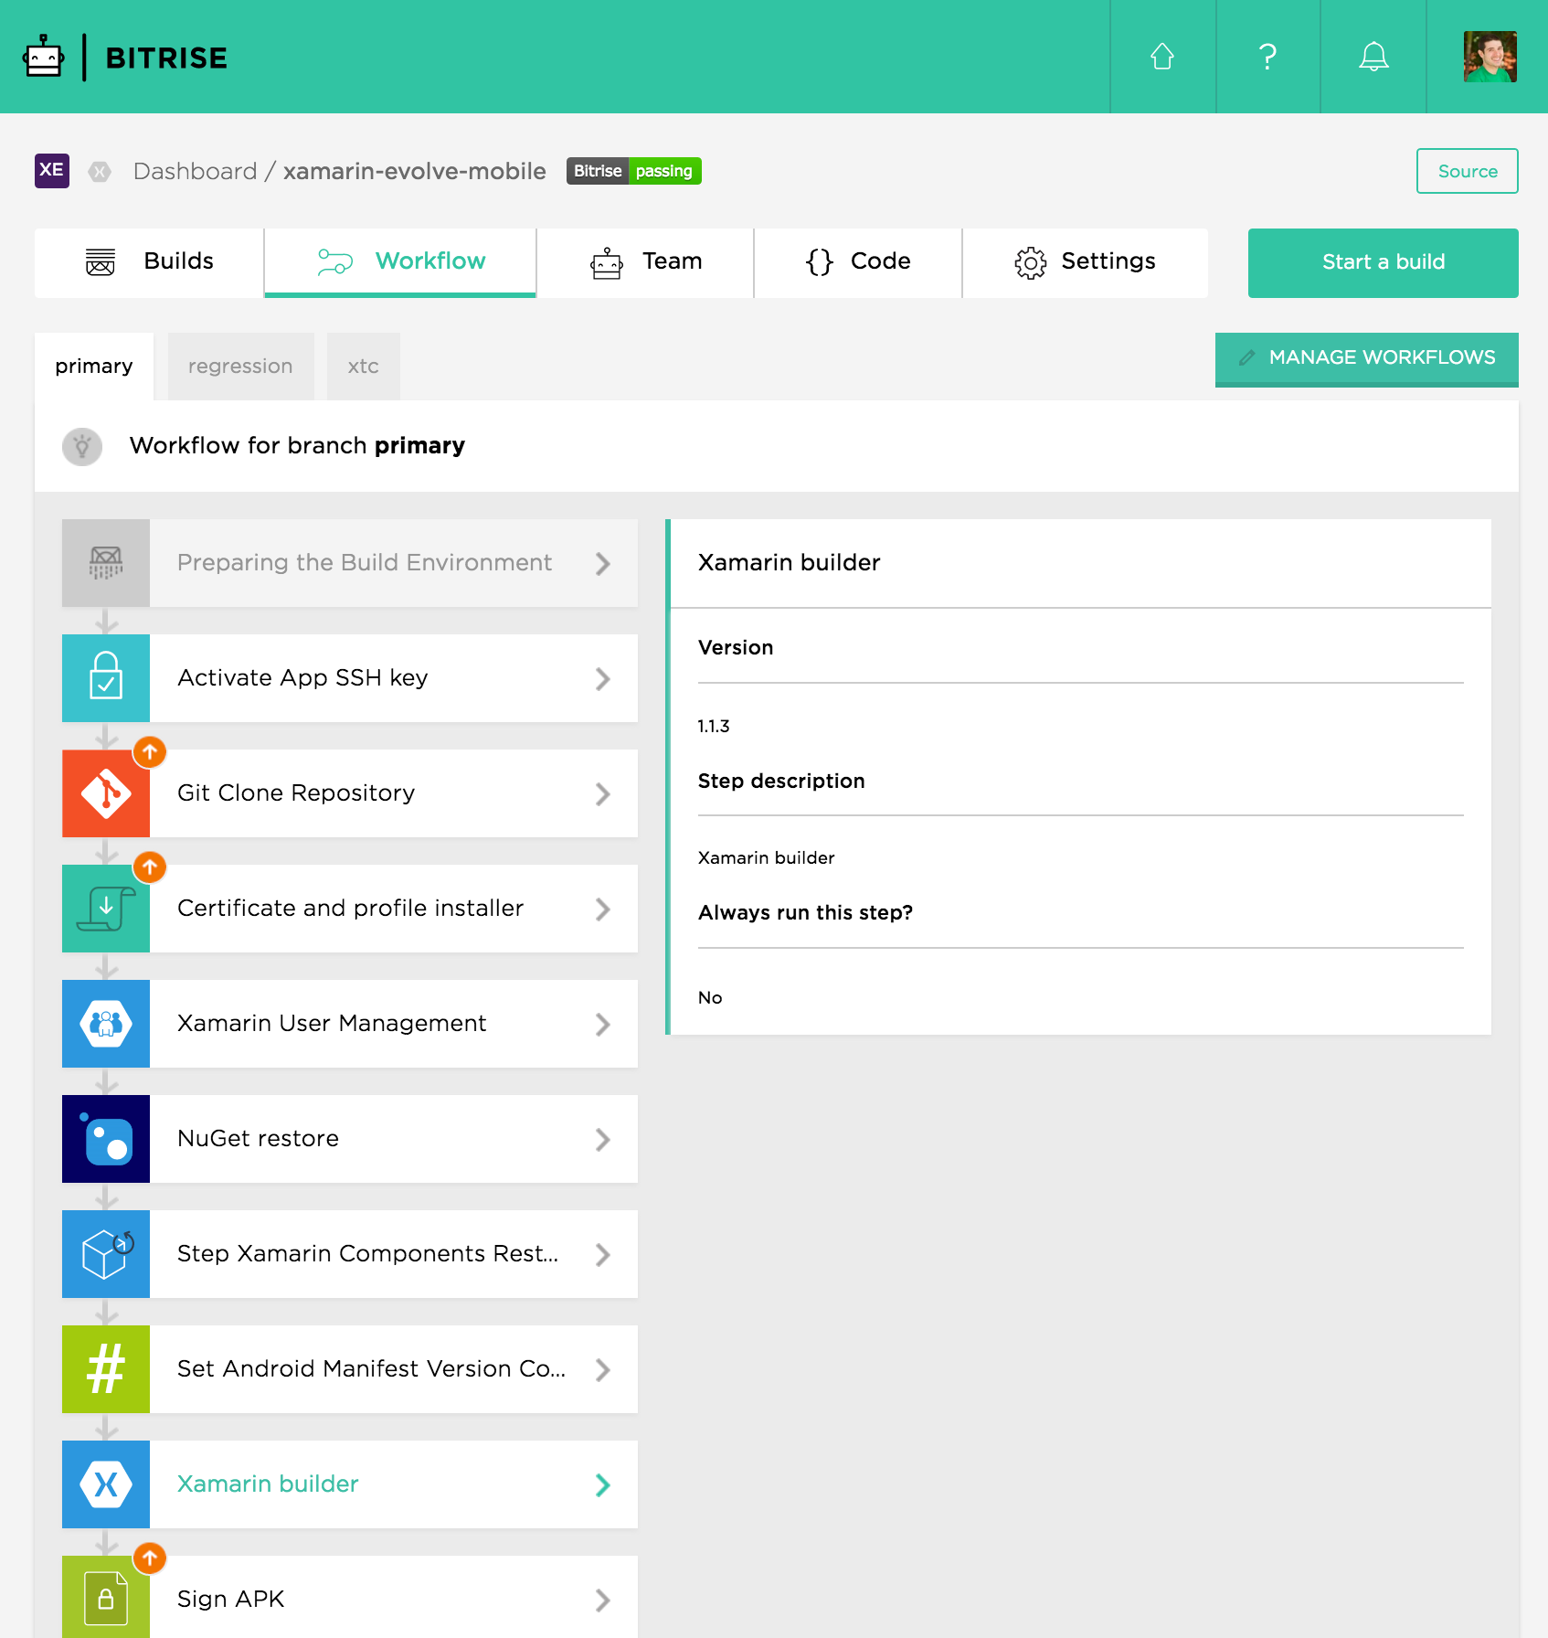Click the lightbulb hint icon
The height and width of the screenshot is (1638, 1548).
[x=82, y=446]
